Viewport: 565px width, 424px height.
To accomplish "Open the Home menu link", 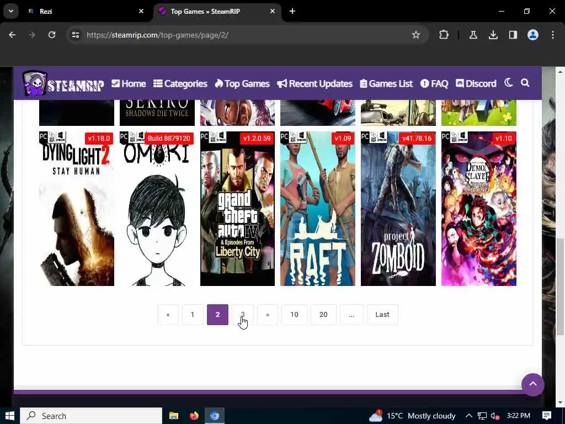I will [x=129, y=84].
